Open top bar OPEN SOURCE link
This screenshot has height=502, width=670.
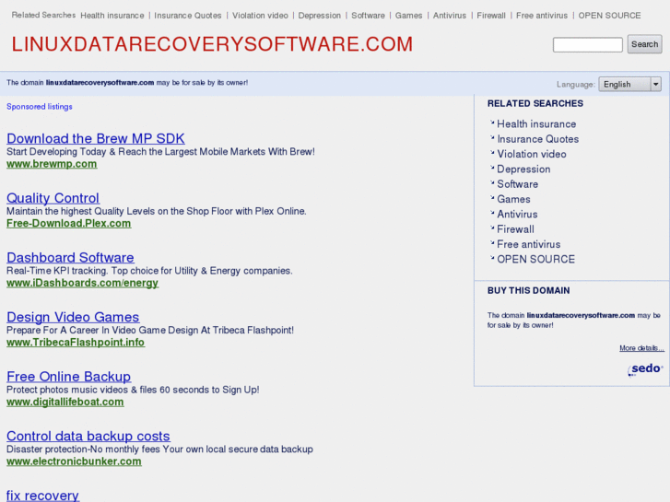(609, 16)
